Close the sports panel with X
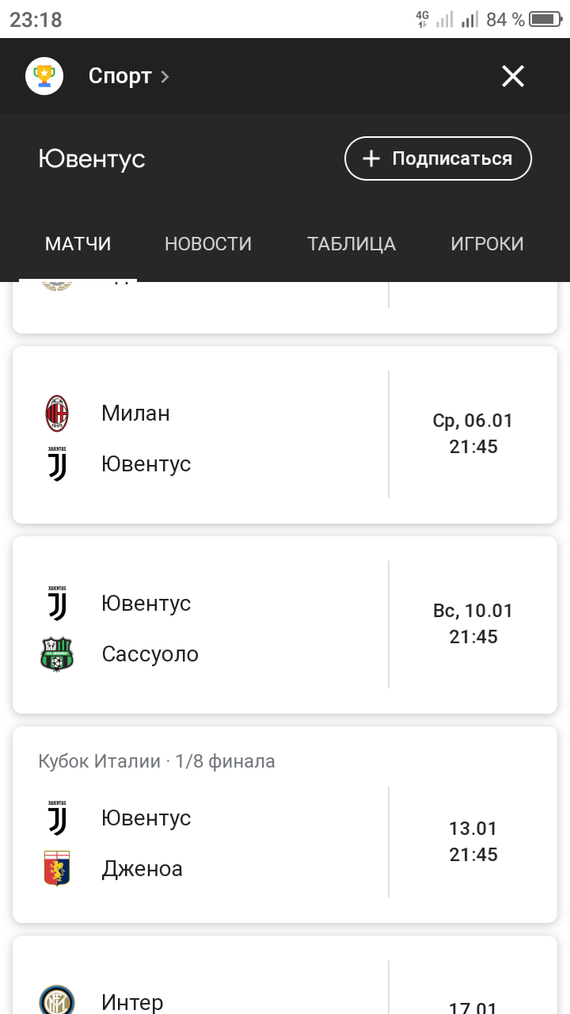Viewport: 570px width, 1014px height. coord(513,76)
